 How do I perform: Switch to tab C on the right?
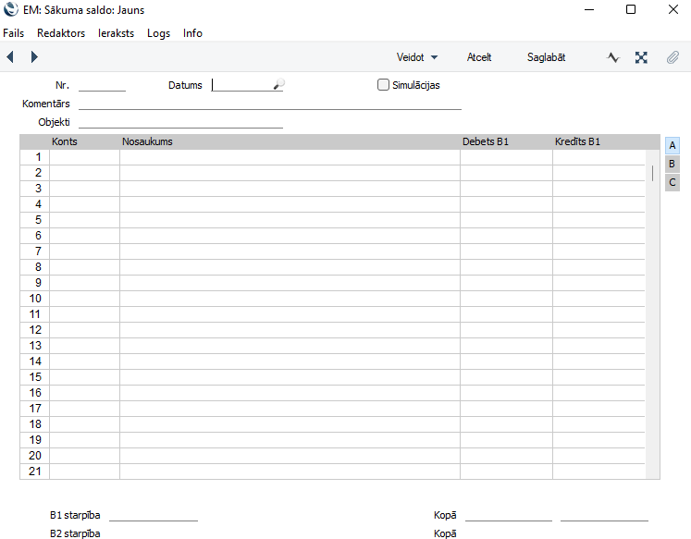point(672,182)
